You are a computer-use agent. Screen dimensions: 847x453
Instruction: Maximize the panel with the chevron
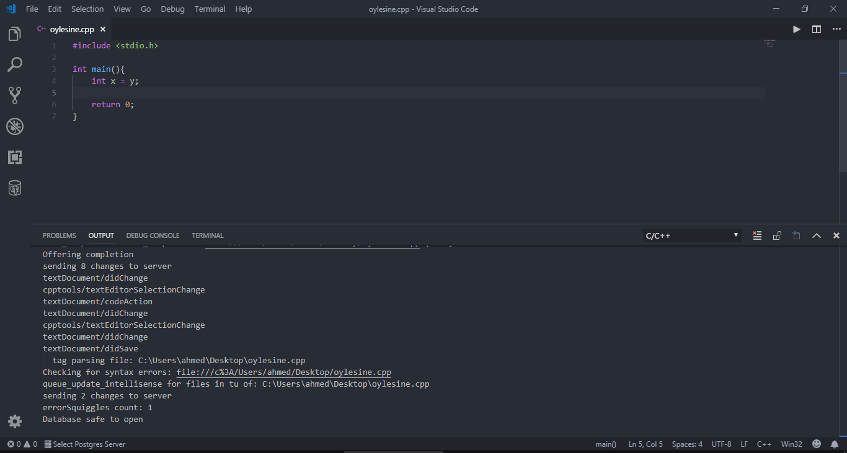pyautogui.click(x=817, y=235)
